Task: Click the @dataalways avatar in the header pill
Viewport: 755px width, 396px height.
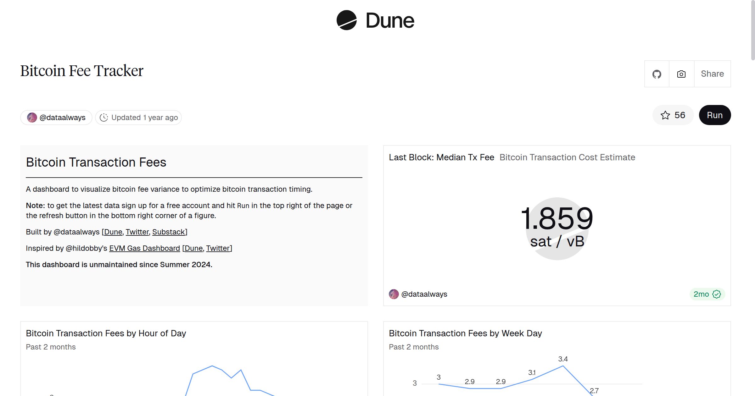Action: point(32,118)
